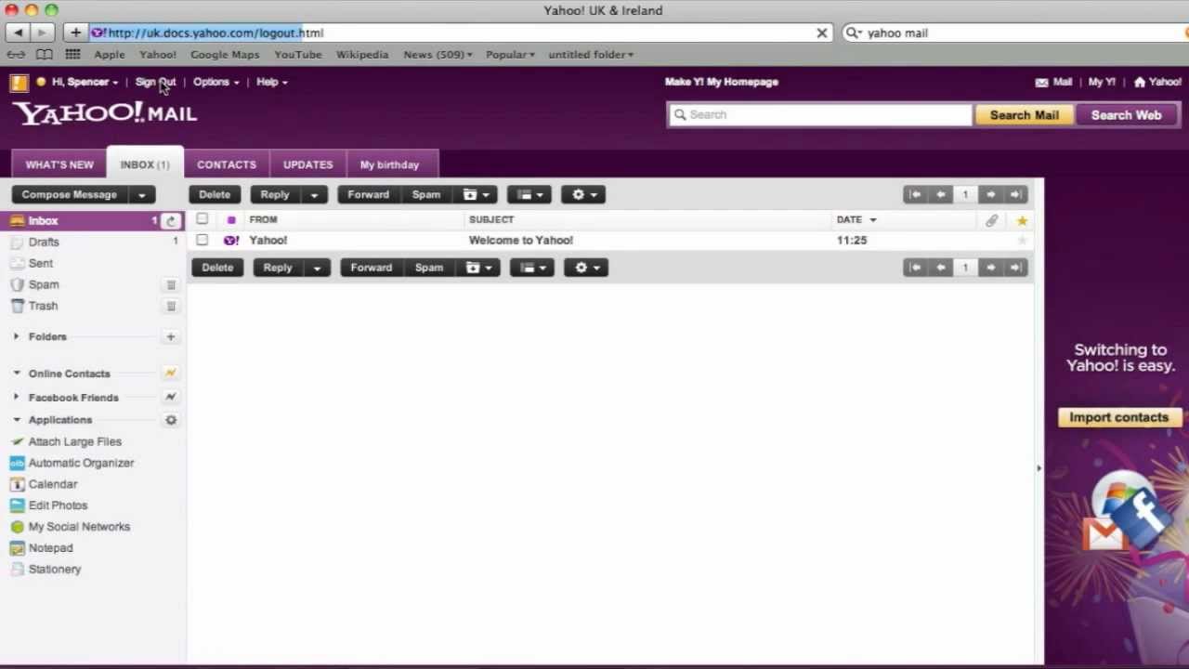Expand the Folders section
Image resolution: width=1189 pixels, height=669 pixels.
click(x=16, y=336)
